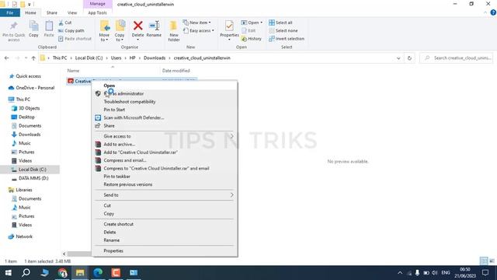Click Users breadcrumb segment
This screenshot has height=280, width=497.
(x=116, y=58)
